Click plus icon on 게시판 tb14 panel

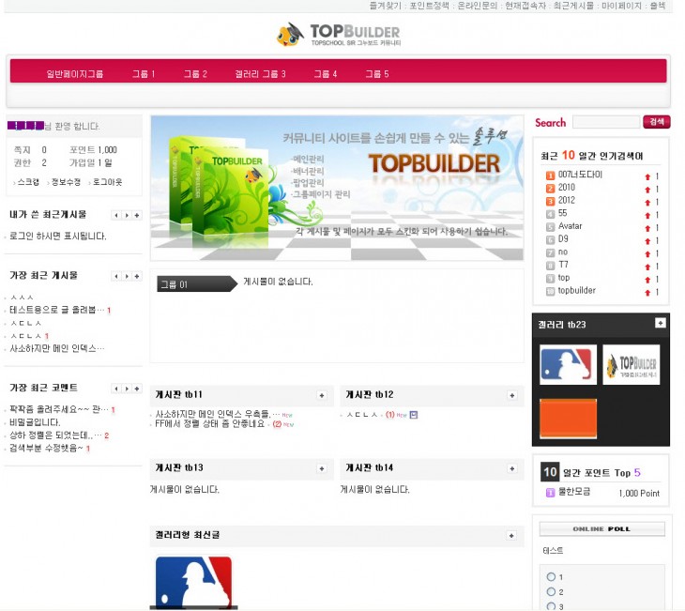[x=511, y=467]
